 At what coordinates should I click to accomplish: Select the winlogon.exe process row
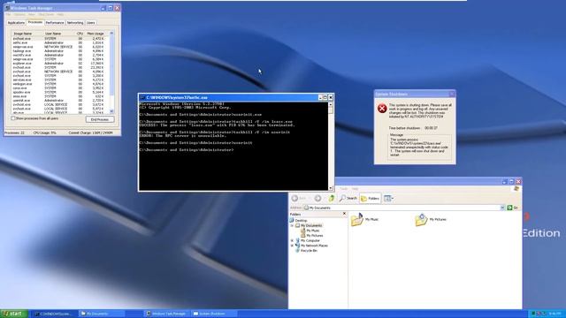point(59,84)
